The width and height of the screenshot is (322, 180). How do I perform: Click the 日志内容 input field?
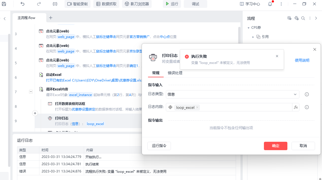pos(246,107)
